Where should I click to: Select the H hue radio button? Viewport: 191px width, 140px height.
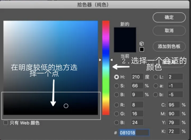pos(116,77)
